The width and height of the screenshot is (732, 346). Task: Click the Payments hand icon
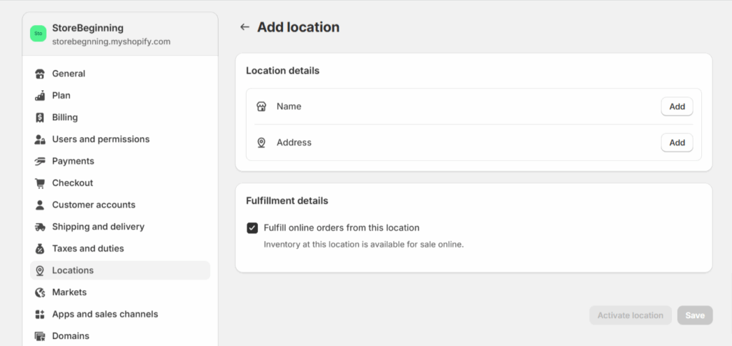39,162
